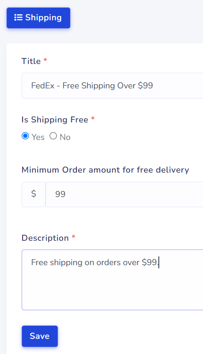Select the Yes radio for free shipping
Image resolution: width=203 pixels, height=354 pixels.
(x=25, y=136)
